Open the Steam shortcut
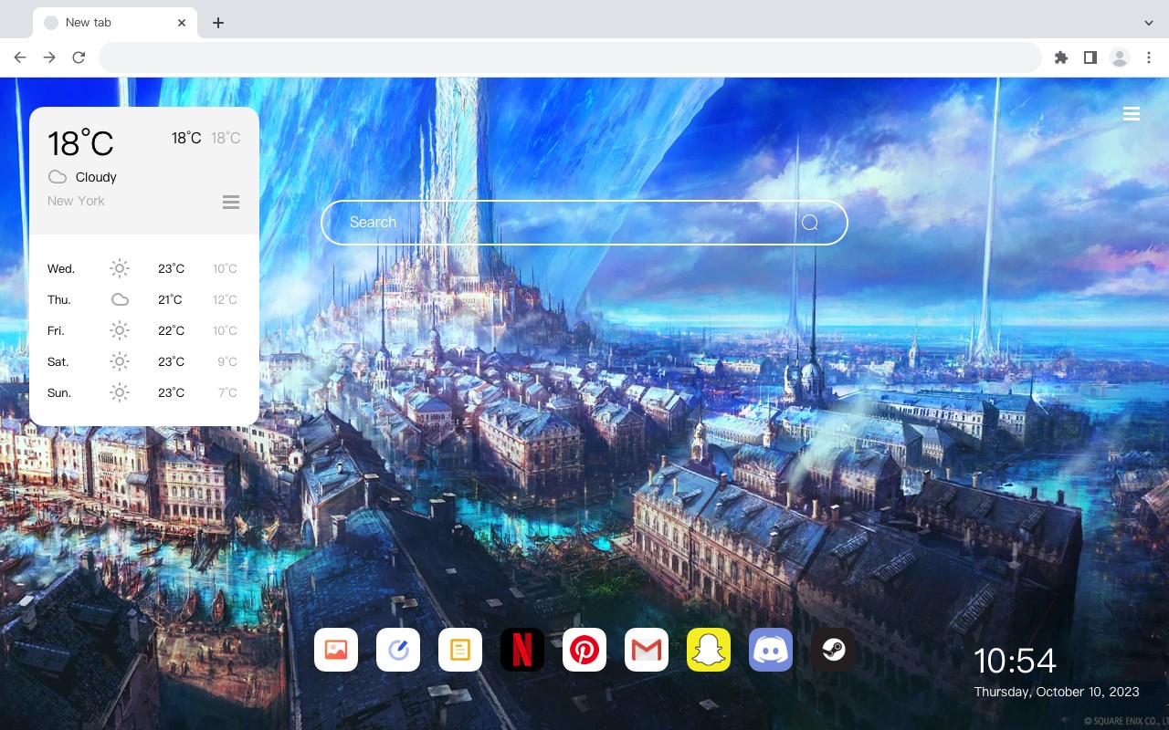Viewport: 1169px width, 730px height. (x=833, y=650)
